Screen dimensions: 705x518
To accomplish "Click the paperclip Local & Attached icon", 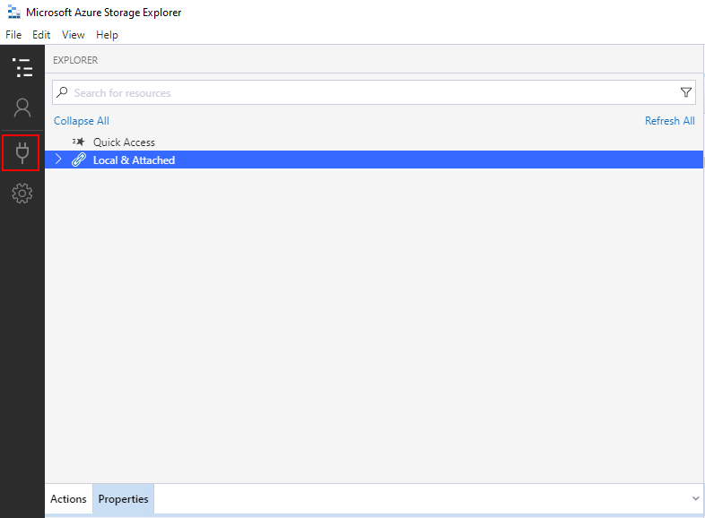I will point(79,160).
